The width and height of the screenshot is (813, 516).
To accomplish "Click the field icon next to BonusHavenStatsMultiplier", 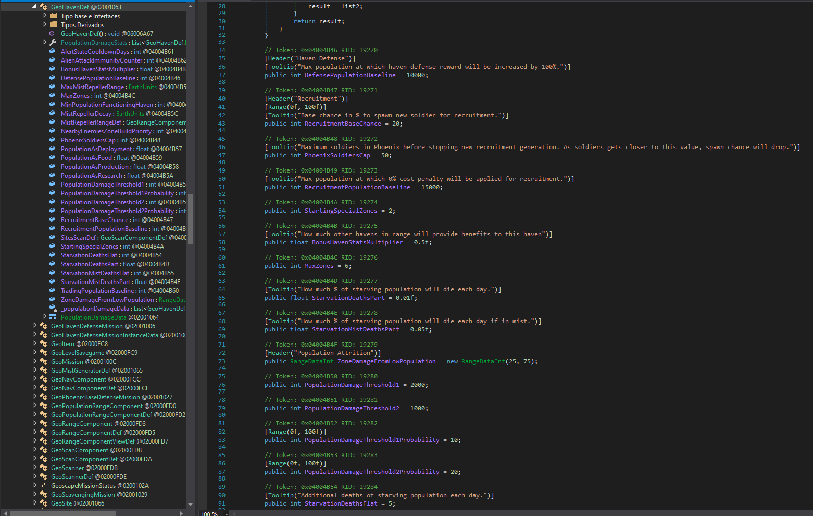I will tap(52, 69).
